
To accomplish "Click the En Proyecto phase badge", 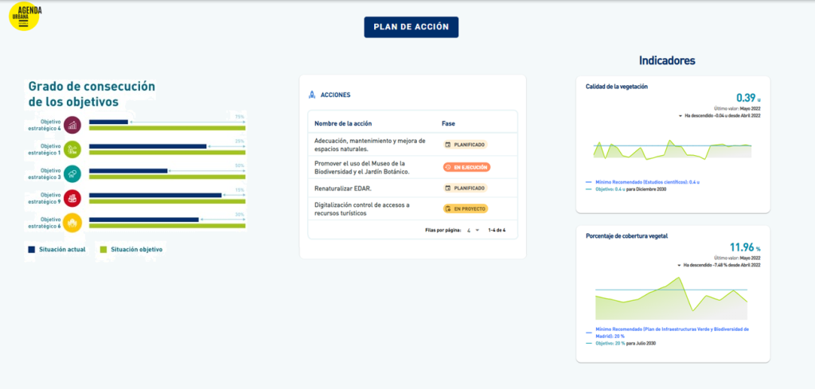I will 465,208.
